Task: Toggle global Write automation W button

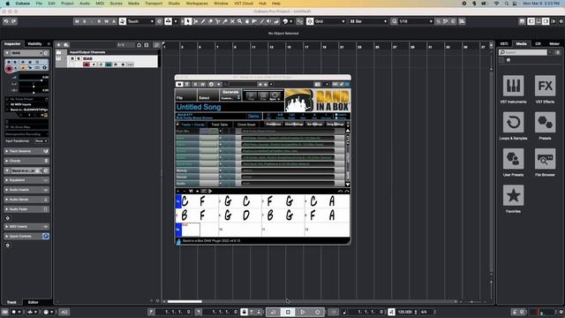Action: (106, 21)
